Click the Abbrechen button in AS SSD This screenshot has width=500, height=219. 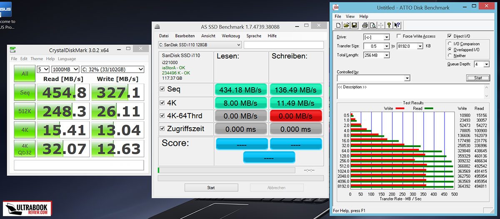click(276, 188)
